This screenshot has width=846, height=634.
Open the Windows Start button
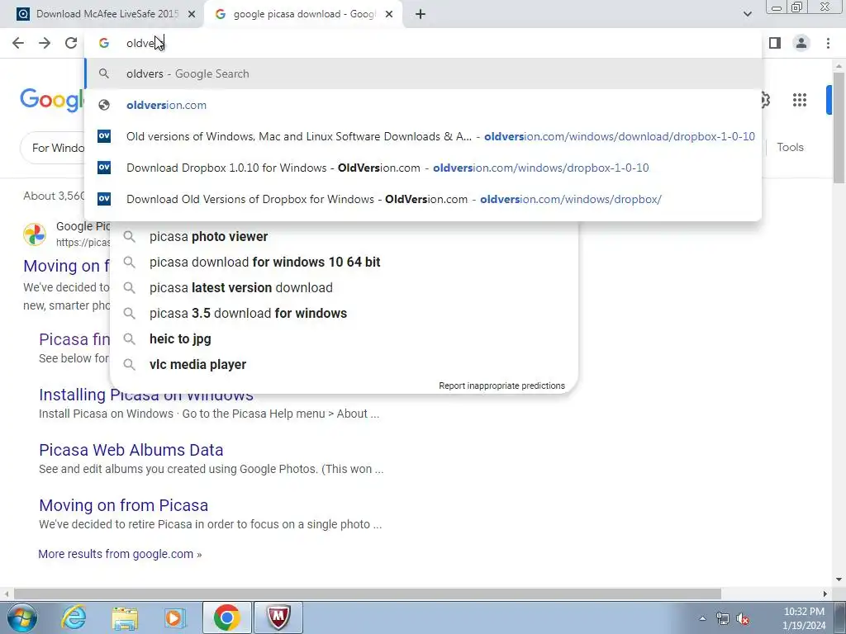coord(22,617)
